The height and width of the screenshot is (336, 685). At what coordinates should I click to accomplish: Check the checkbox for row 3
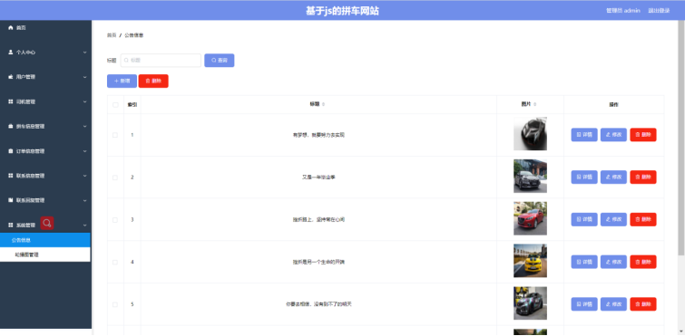pyautogui.click(x=115, y=220)
